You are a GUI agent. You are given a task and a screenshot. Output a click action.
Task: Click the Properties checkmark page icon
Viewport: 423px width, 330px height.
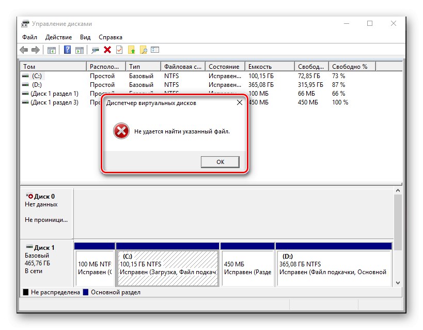coord(119,50)
